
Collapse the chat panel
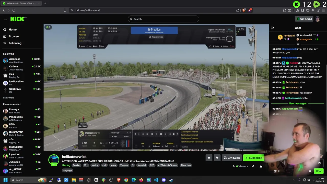272,28
